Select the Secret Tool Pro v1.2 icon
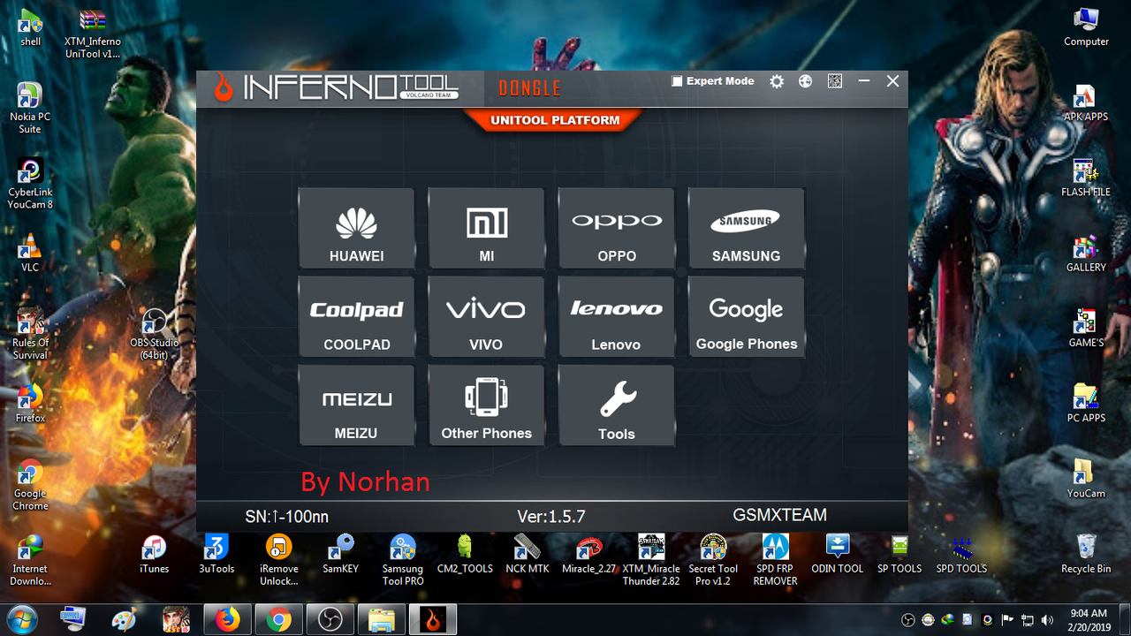 pos(713,560)
